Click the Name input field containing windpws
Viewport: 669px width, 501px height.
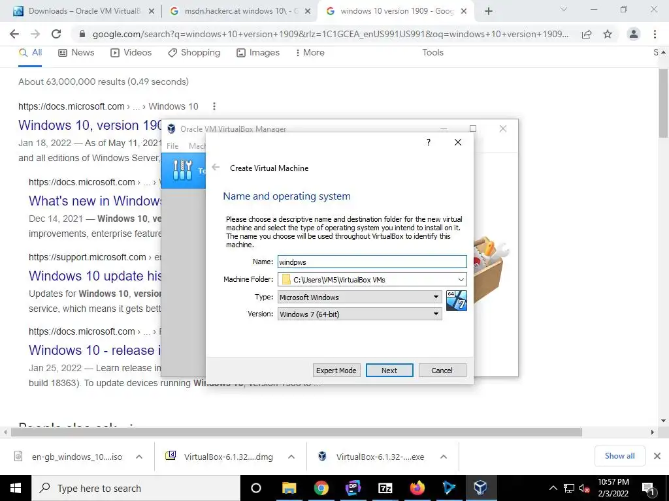click(372, 262)
